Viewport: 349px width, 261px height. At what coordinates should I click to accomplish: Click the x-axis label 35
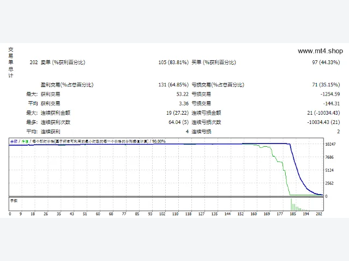pyautogui.click(x=59, y=214)
